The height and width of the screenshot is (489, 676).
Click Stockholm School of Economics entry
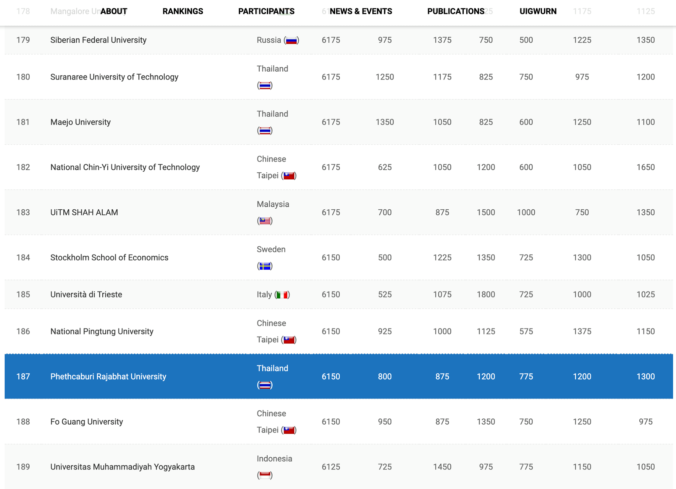[x=109, y=258]
